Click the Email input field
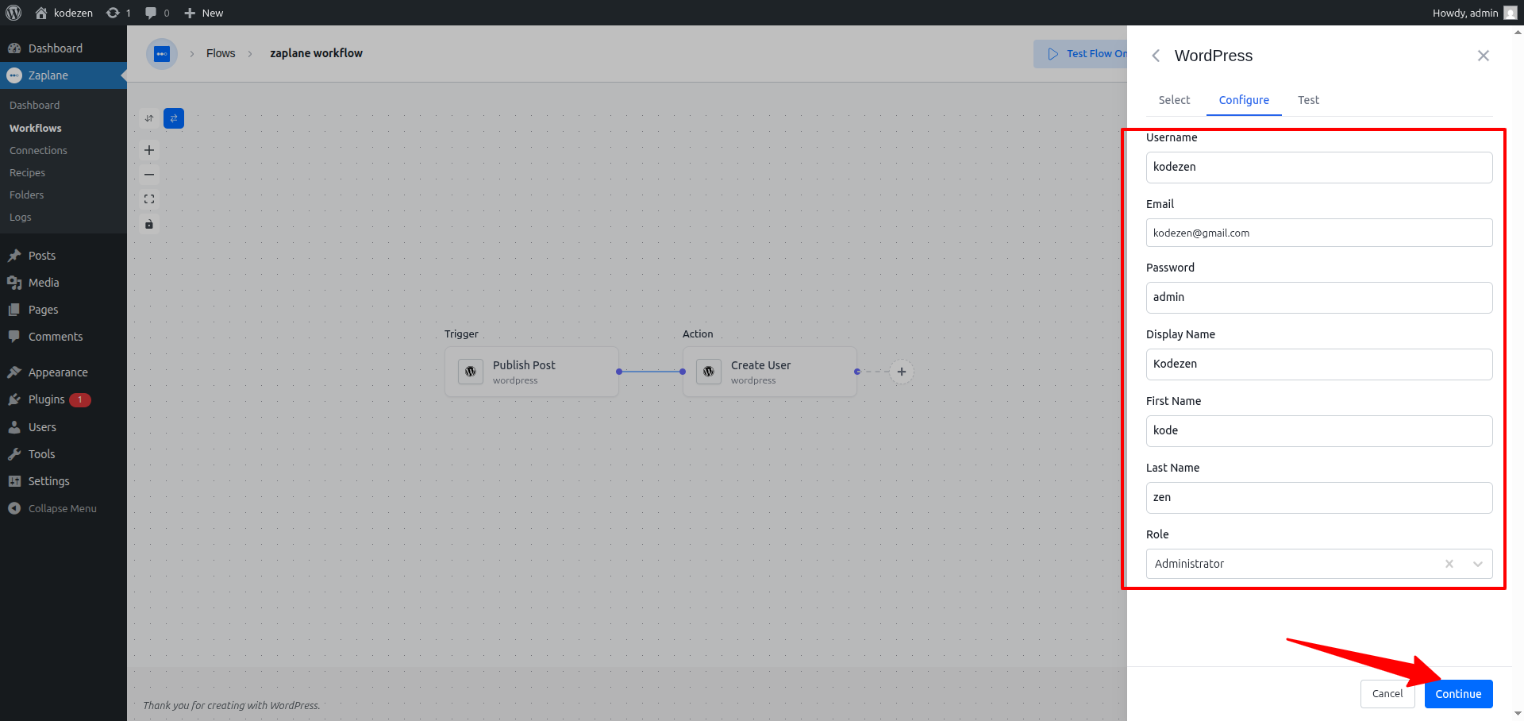1524x721 pixels. (1319, 233)
